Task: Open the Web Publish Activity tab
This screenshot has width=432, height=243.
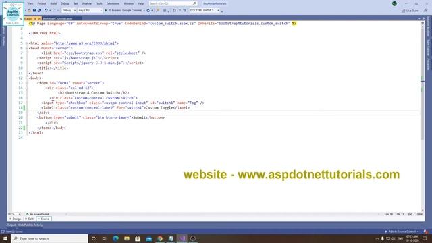Action: tap(30, 225)
